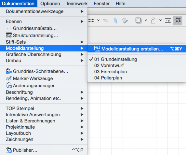Open Listen & Berechnungen submenu
This screenshot has width=186, height=155.
[44, 121]
